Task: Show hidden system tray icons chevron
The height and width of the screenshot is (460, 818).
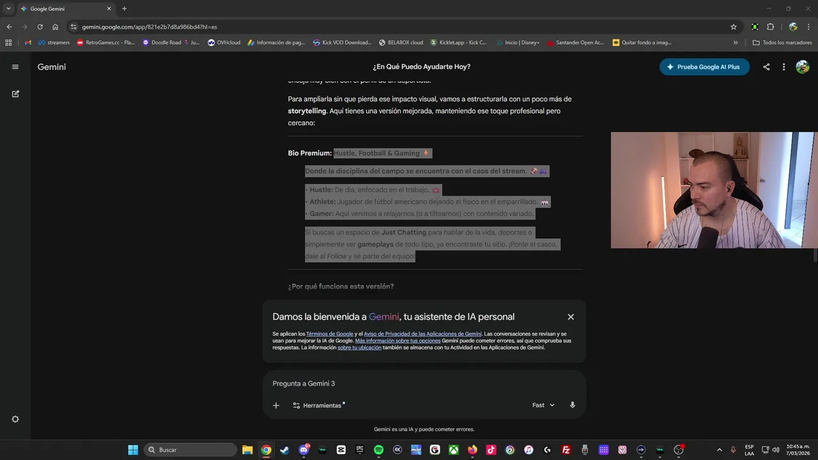Action: click(x=720, y=450)
